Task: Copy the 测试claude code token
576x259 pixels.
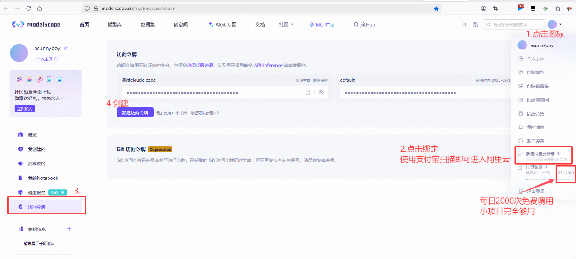Action: (x=308, y=93)
